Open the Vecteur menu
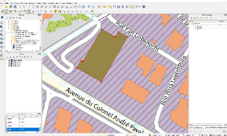 [x=39, y=3]
